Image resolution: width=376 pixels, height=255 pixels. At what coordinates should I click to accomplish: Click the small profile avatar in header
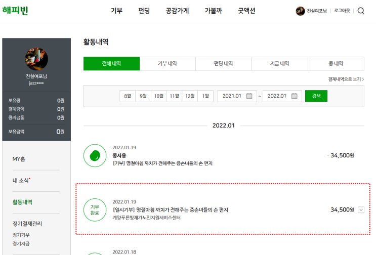pos(300,11)
